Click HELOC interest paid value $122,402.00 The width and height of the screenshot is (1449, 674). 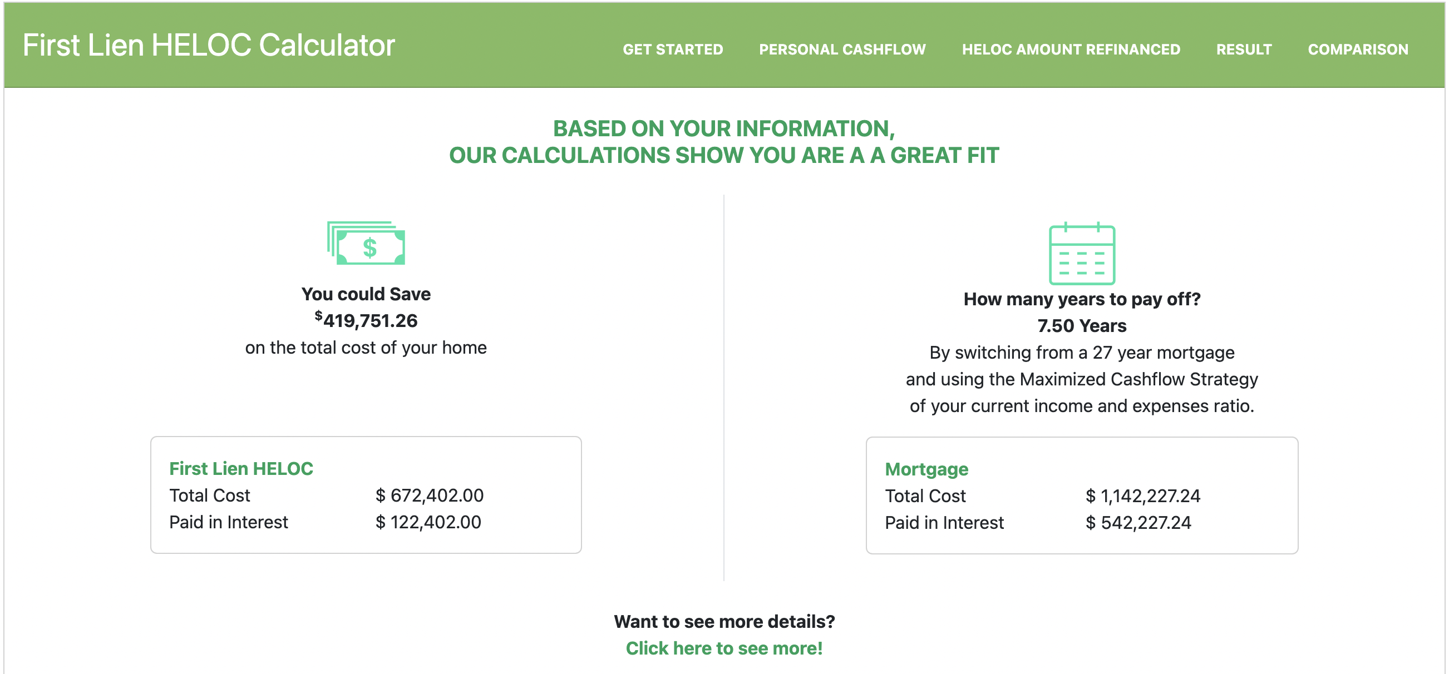(428, 522)
